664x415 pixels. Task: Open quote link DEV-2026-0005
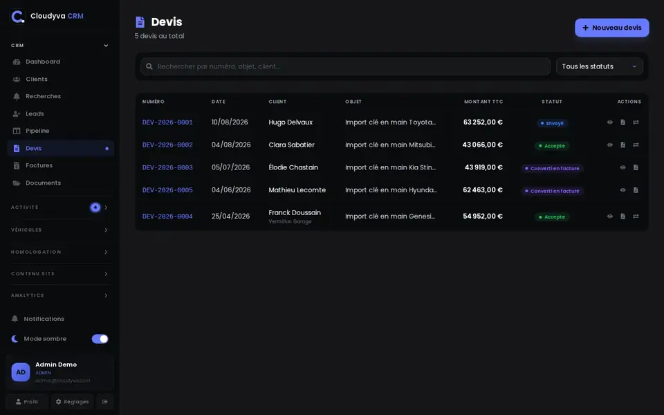pos(167,190)
